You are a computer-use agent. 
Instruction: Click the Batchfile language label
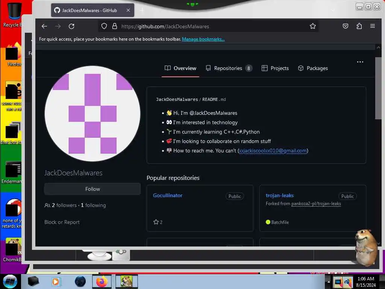[280, 222]
